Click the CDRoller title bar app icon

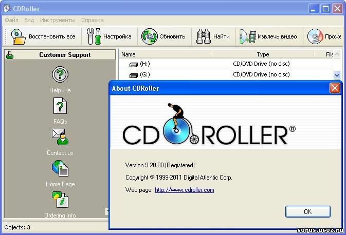[x=7, y=8]
